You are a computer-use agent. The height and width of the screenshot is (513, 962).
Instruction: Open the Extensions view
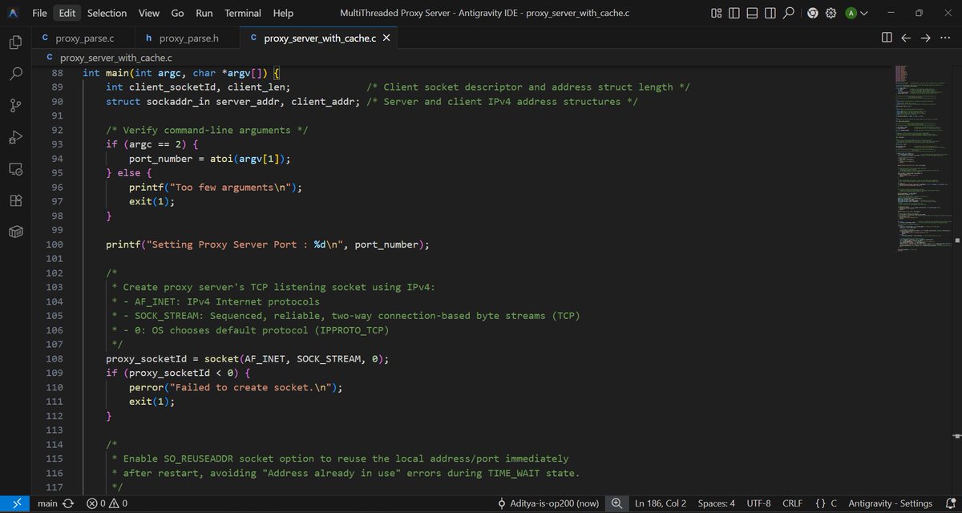tap(15, 200)
